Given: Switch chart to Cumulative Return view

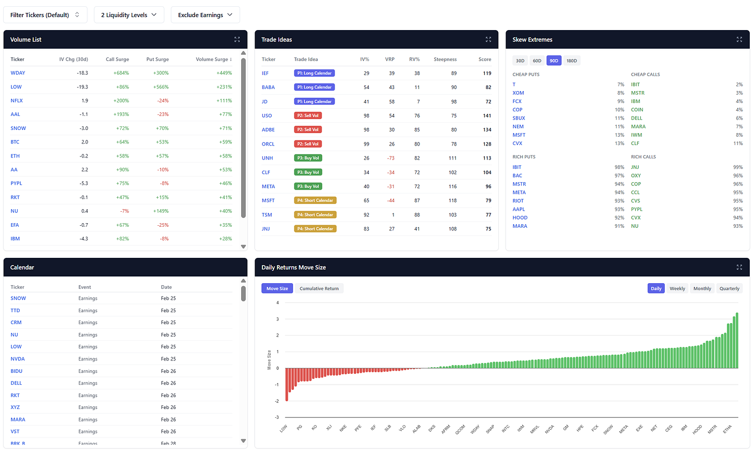Looking at the screenshot, I should pyautogui.click(x=319, y=288).
